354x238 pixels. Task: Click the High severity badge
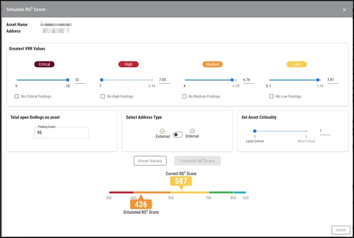[129, 64]
